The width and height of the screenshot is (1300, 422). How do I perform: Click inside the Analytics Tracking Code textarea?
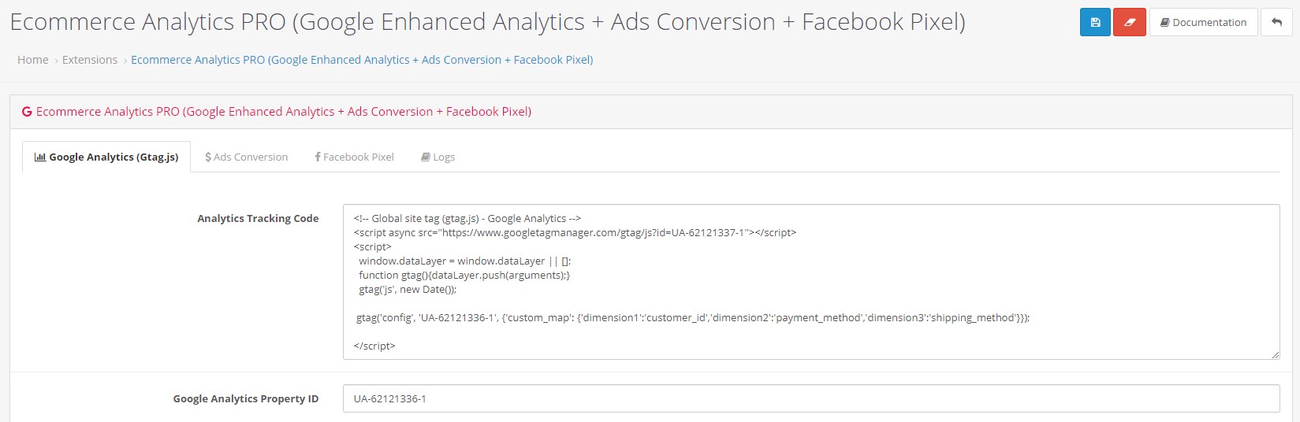tap(811, 282)
